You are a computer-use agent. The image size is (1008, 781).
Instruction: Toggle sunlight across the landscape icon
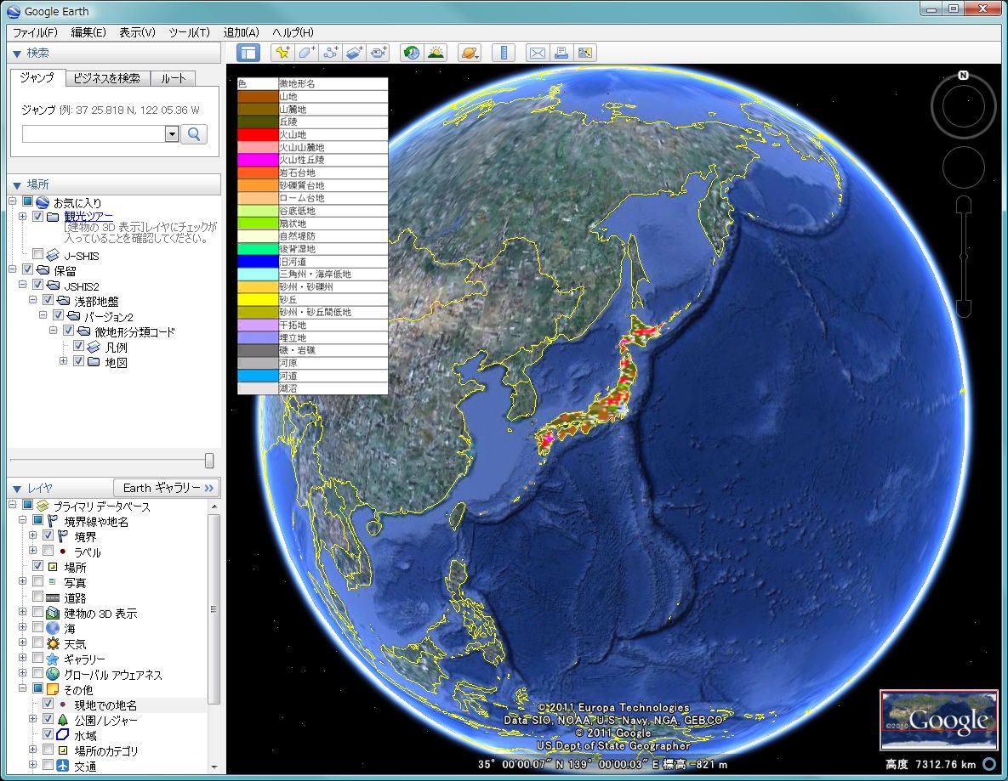[x=436, y=53]
